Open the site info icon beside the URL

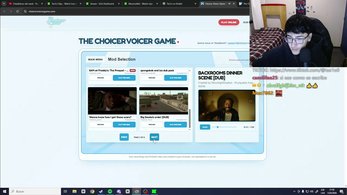tap(25, 11)
